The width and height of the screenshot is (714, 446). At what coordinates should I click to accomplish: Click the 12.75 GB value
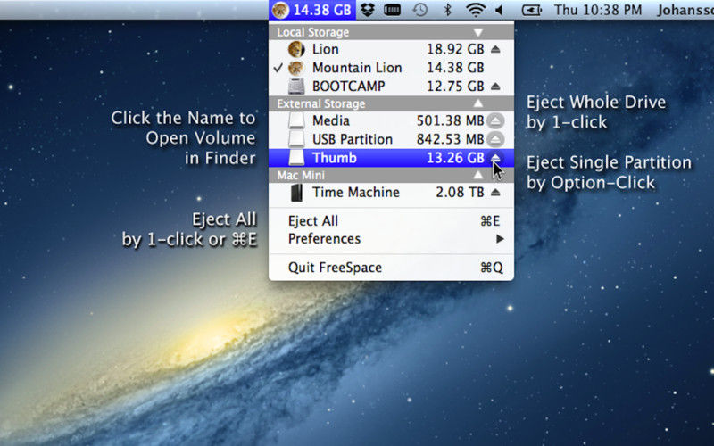pyautogui.click(x=455, y=86)
